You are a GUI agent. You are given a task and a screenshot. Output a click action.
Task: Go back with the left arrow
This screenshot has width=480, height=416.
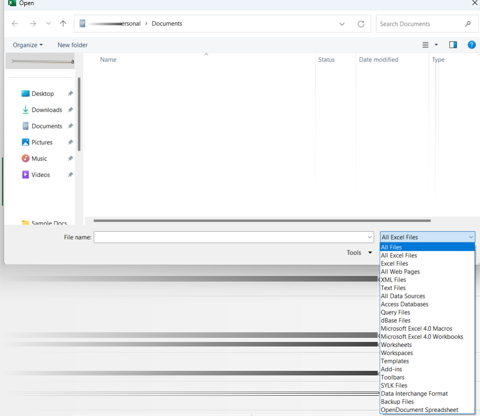pos(15,23)
